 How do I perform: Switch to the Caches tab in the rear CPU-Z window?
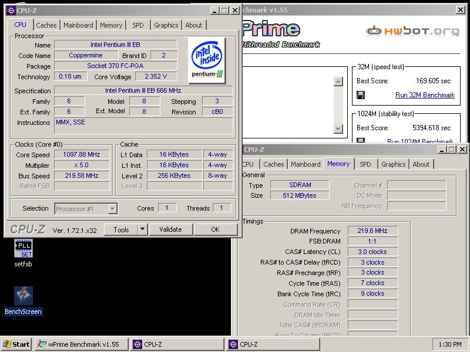[273, 164]
